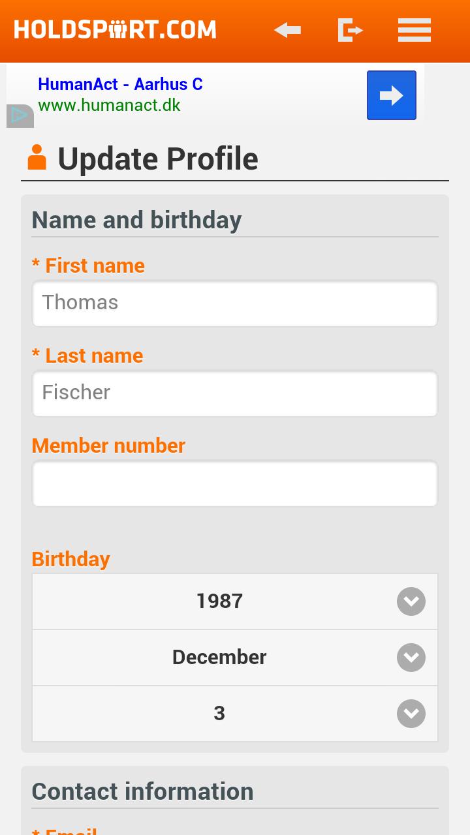470x835 pixels.
Task: Open the hamburger menu icon
Action: tap(415, 30)
